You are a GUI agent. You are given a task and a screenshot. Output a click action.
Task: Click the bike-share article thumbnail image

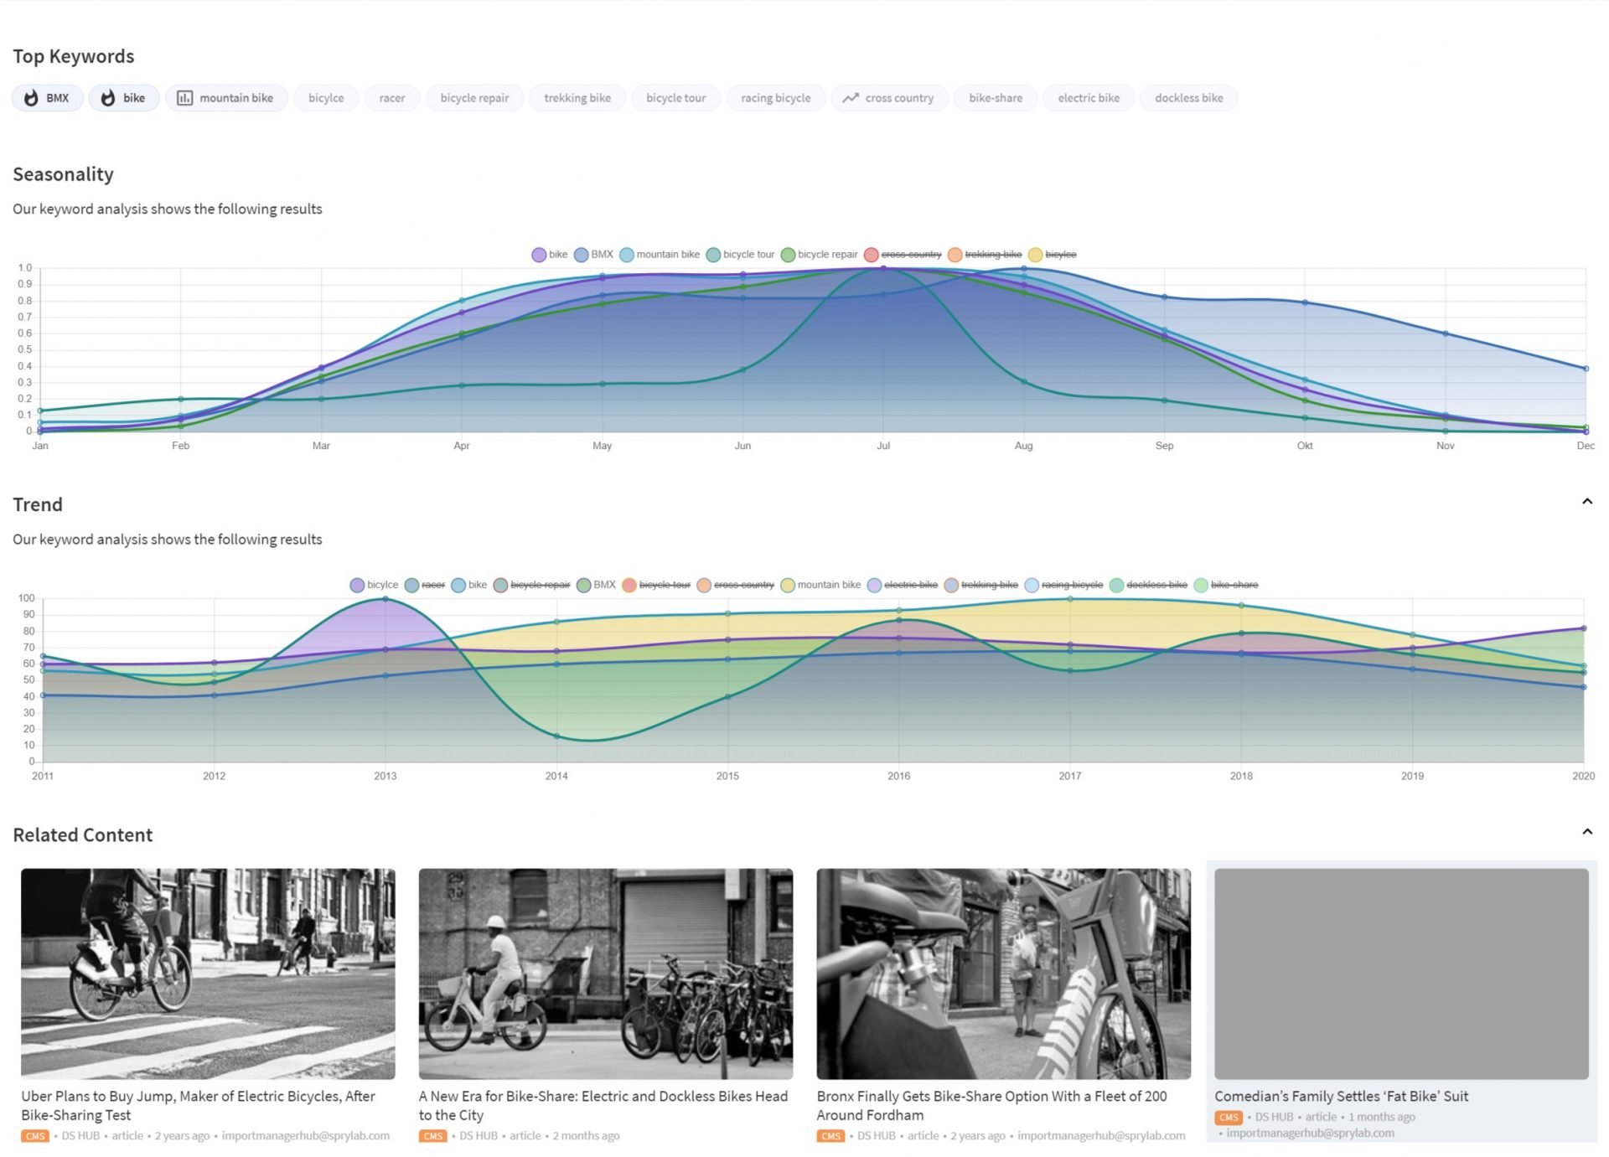[x=605, y=973]
